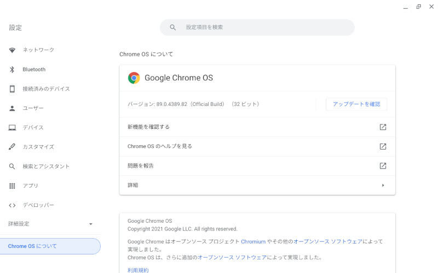Image resolution: width=438 pixels, height=273 pixels.
Task: Select Chrome OS について in sidebar
Action: coord(50,246)
